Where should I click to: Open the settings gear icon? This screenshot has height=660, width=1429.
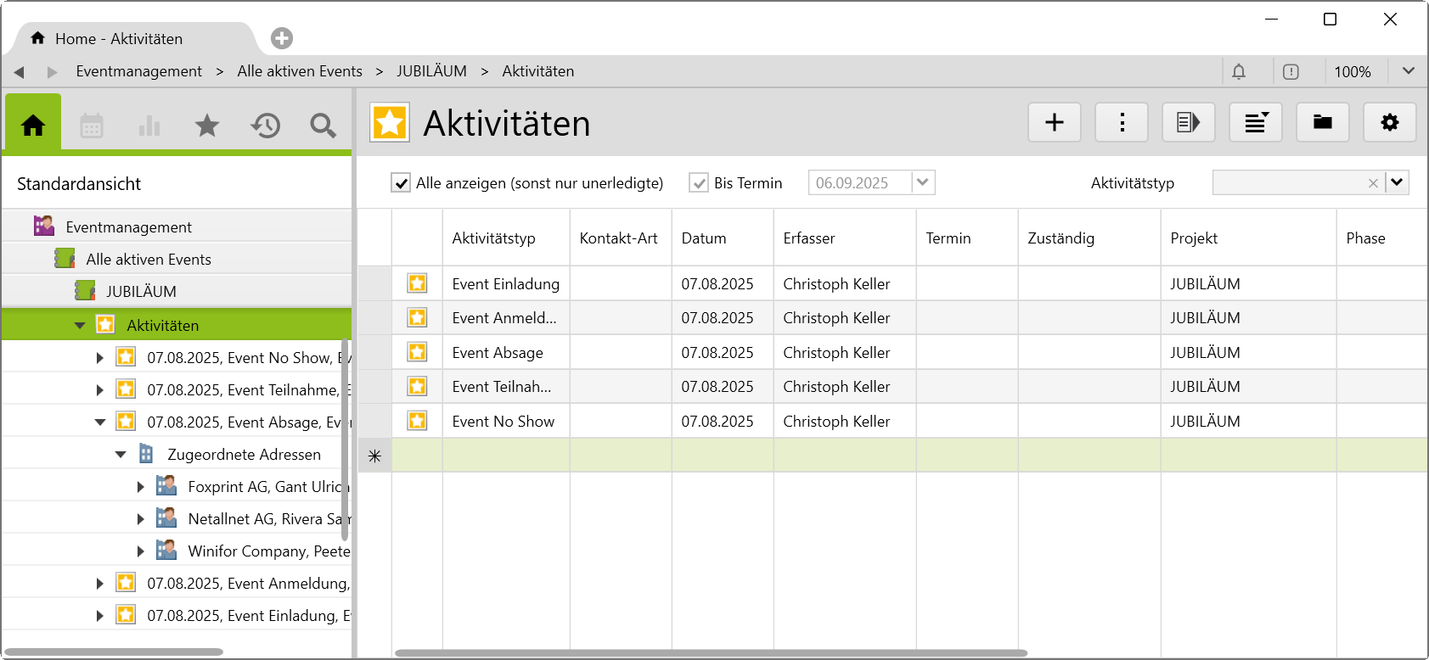point(1390,122)
